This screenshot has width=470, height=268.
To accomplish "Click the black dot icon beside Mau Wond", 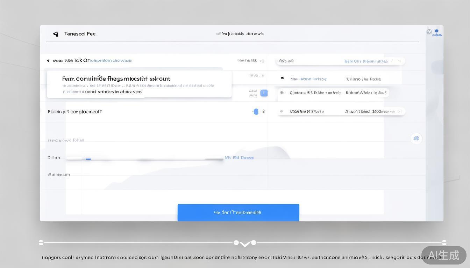I will pyautogui.click(x=282, y=79).
